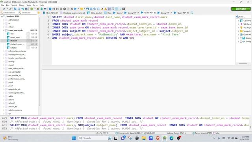Open the Tools menu
The width and height of the screenshot is (252, 142).
29,5
